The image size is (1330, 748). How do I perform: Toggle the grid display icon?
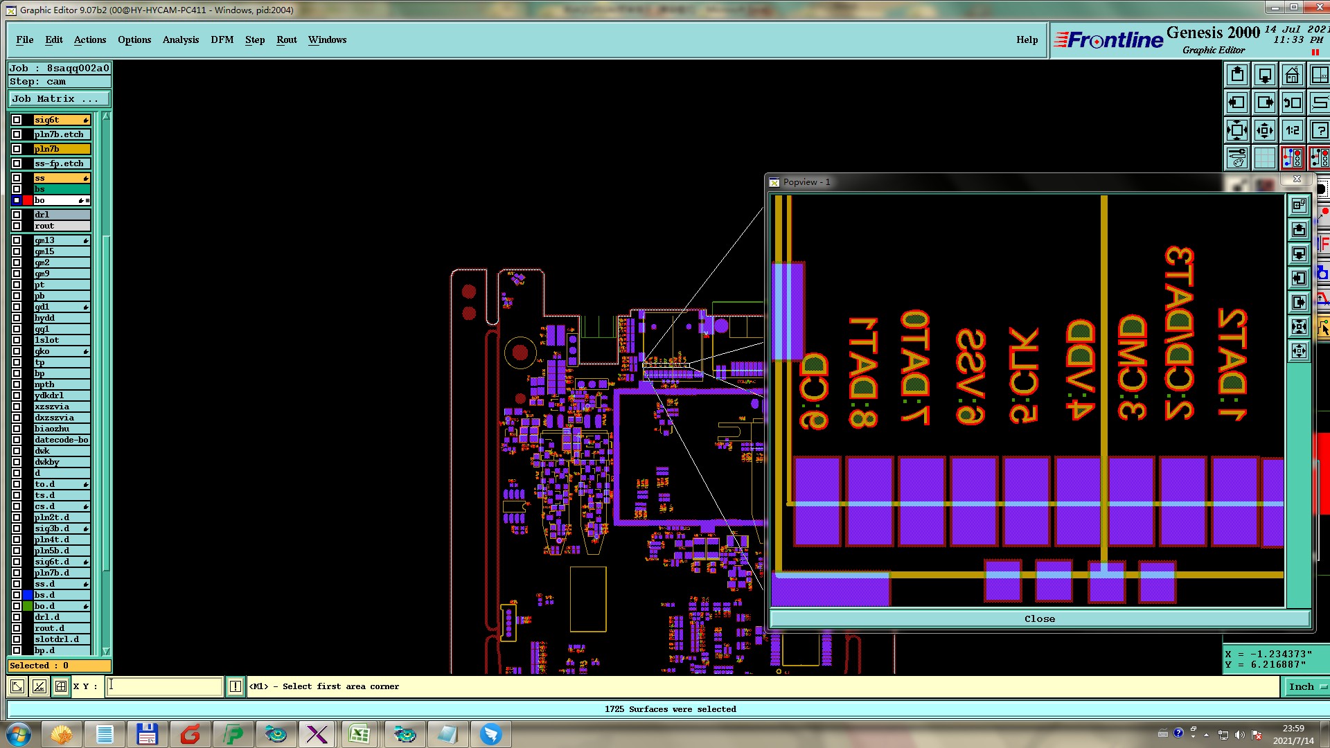(x=1264, y=158)
